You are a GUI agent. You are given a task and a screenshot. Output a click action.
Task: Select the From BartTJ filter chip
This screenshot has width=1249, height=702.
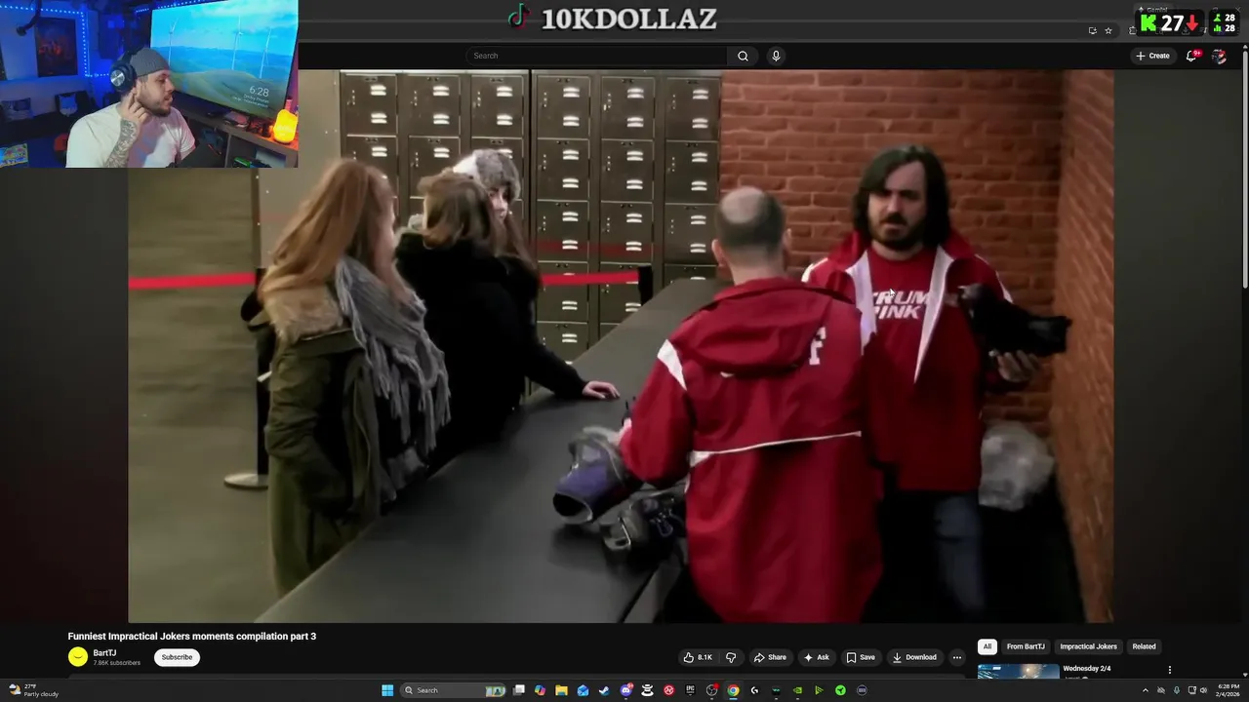(x=1026, y=646)
